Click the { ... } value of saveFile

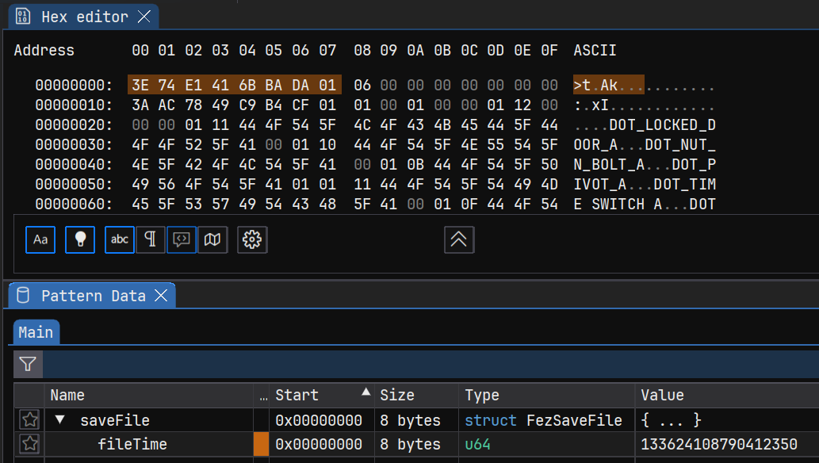point(671,420)
